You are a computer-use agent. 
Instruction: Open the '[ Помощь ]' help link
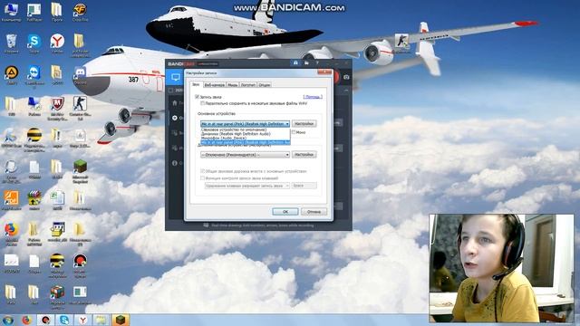313,97
